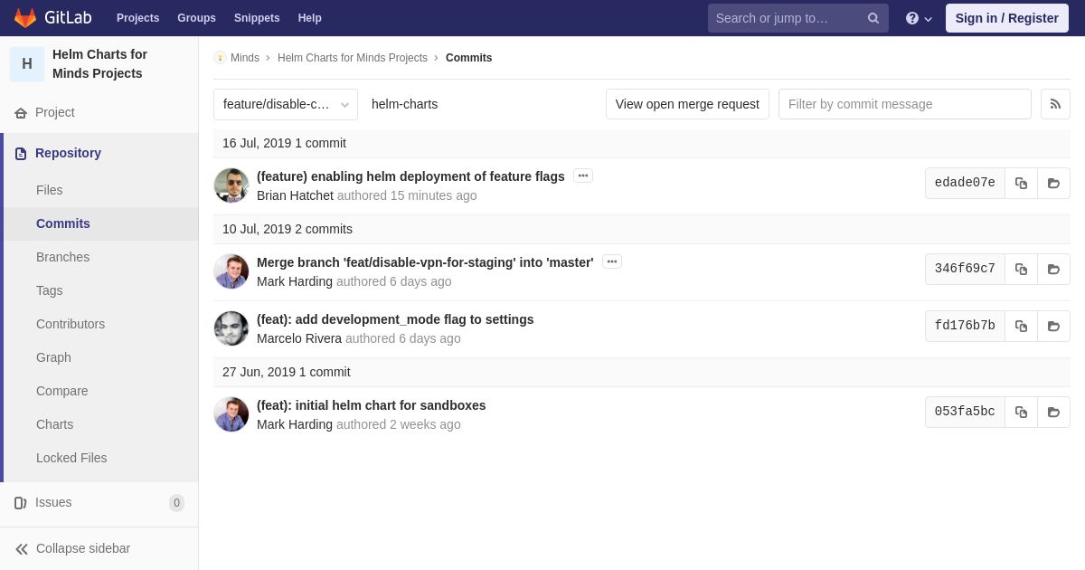
Task: Click Collapse sidebar
Action: pos(83,548)
